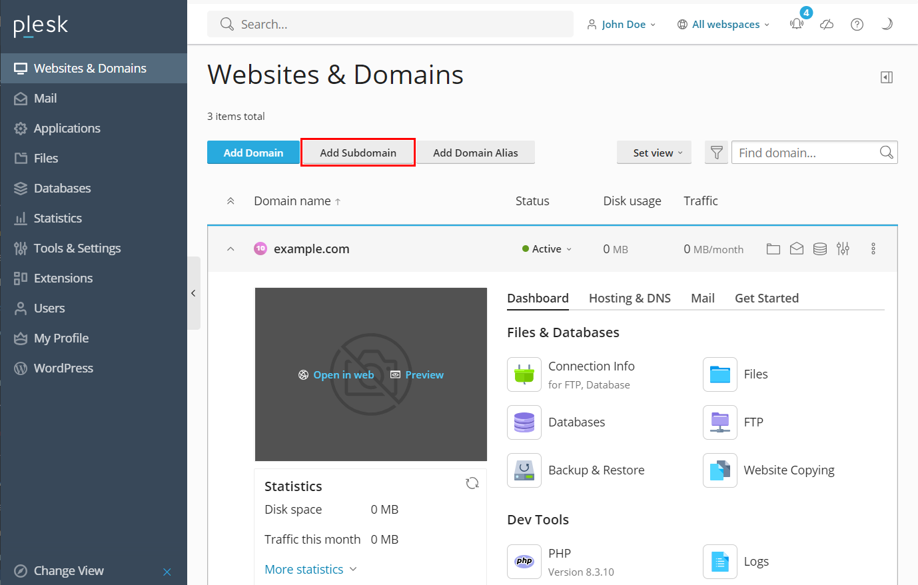Collapse the example.com row using its chevron

(230, 248)
